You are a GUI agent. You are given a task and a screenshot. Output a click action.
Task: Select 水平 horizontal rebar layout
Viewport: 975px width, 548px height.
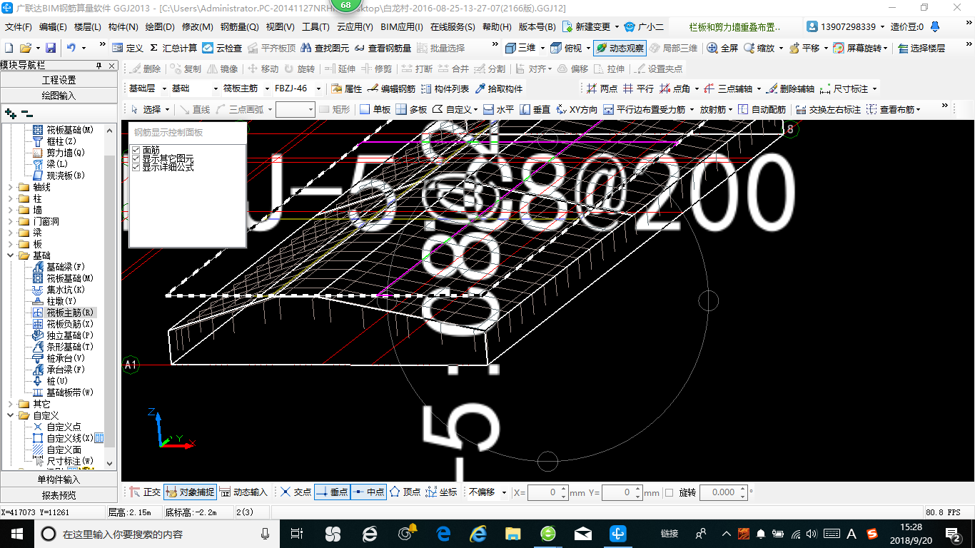[498, 109]
